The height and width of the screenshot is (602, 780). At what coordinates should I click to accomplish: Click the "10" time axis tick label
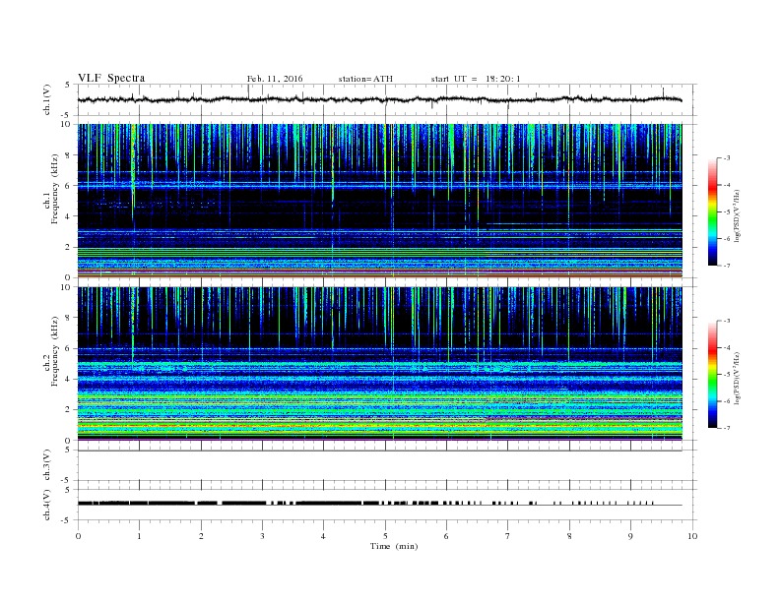tap(692, 536)
